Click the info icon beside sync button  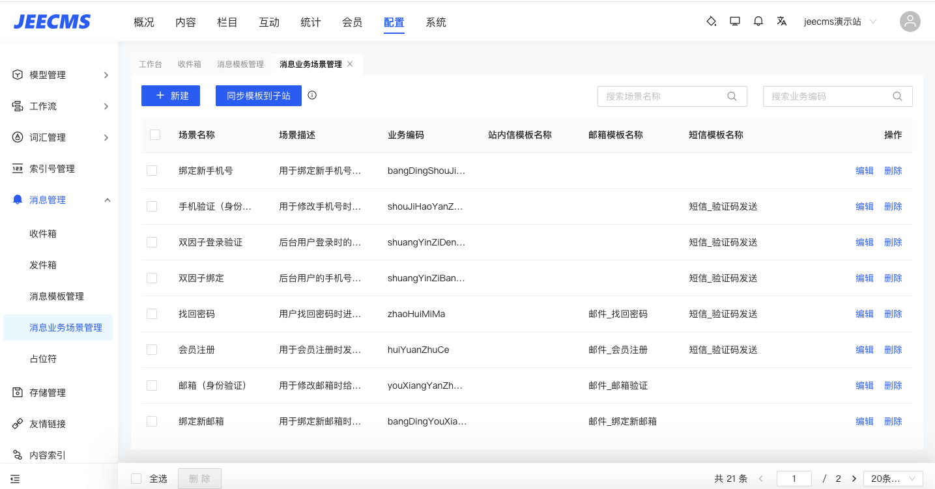312,95
